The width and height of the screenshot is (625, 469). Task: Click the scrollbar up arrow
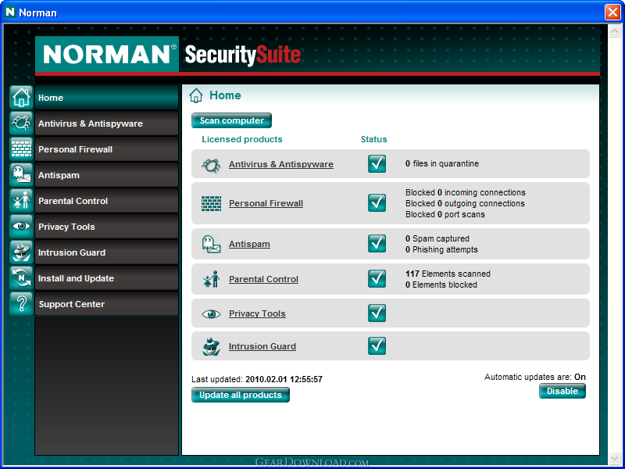click(x=614, y=30)
